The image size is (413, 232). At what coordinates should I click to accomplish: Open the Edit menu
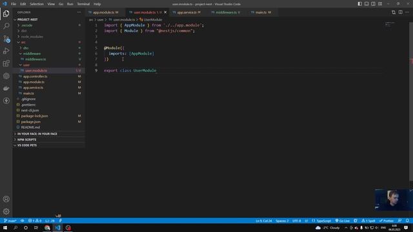pos(23,4)
